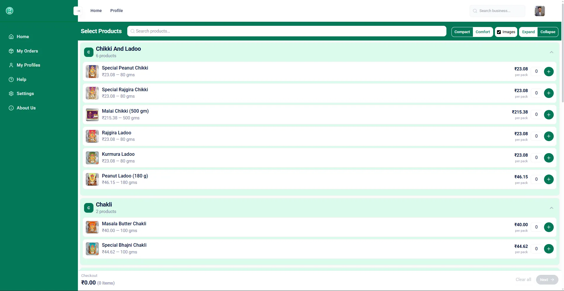Click the "Special Bhajni Chakli" product name
The width and height of the screenshot is (564, 291).
[x=124, y=245]
